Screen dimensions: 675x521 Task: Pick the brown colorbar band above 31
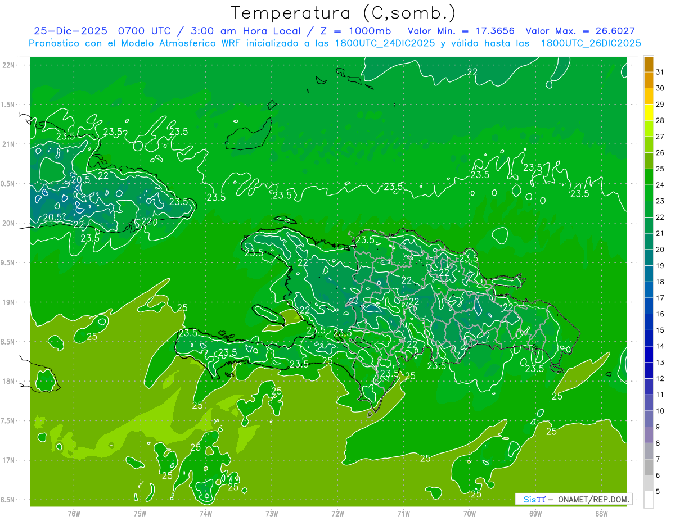649,64
